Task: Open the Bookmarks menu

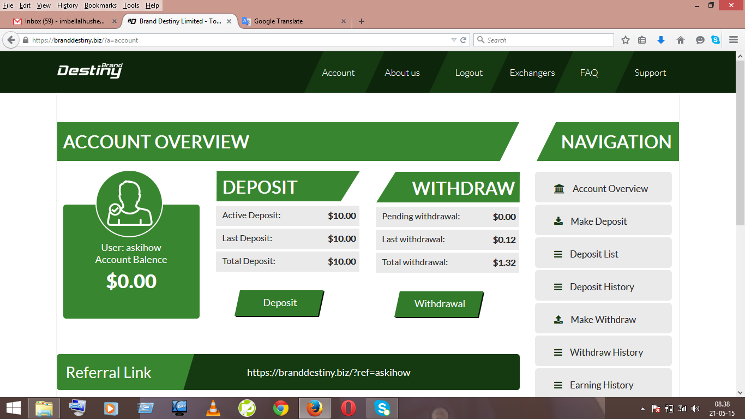Action: click(x=100, y=5)
